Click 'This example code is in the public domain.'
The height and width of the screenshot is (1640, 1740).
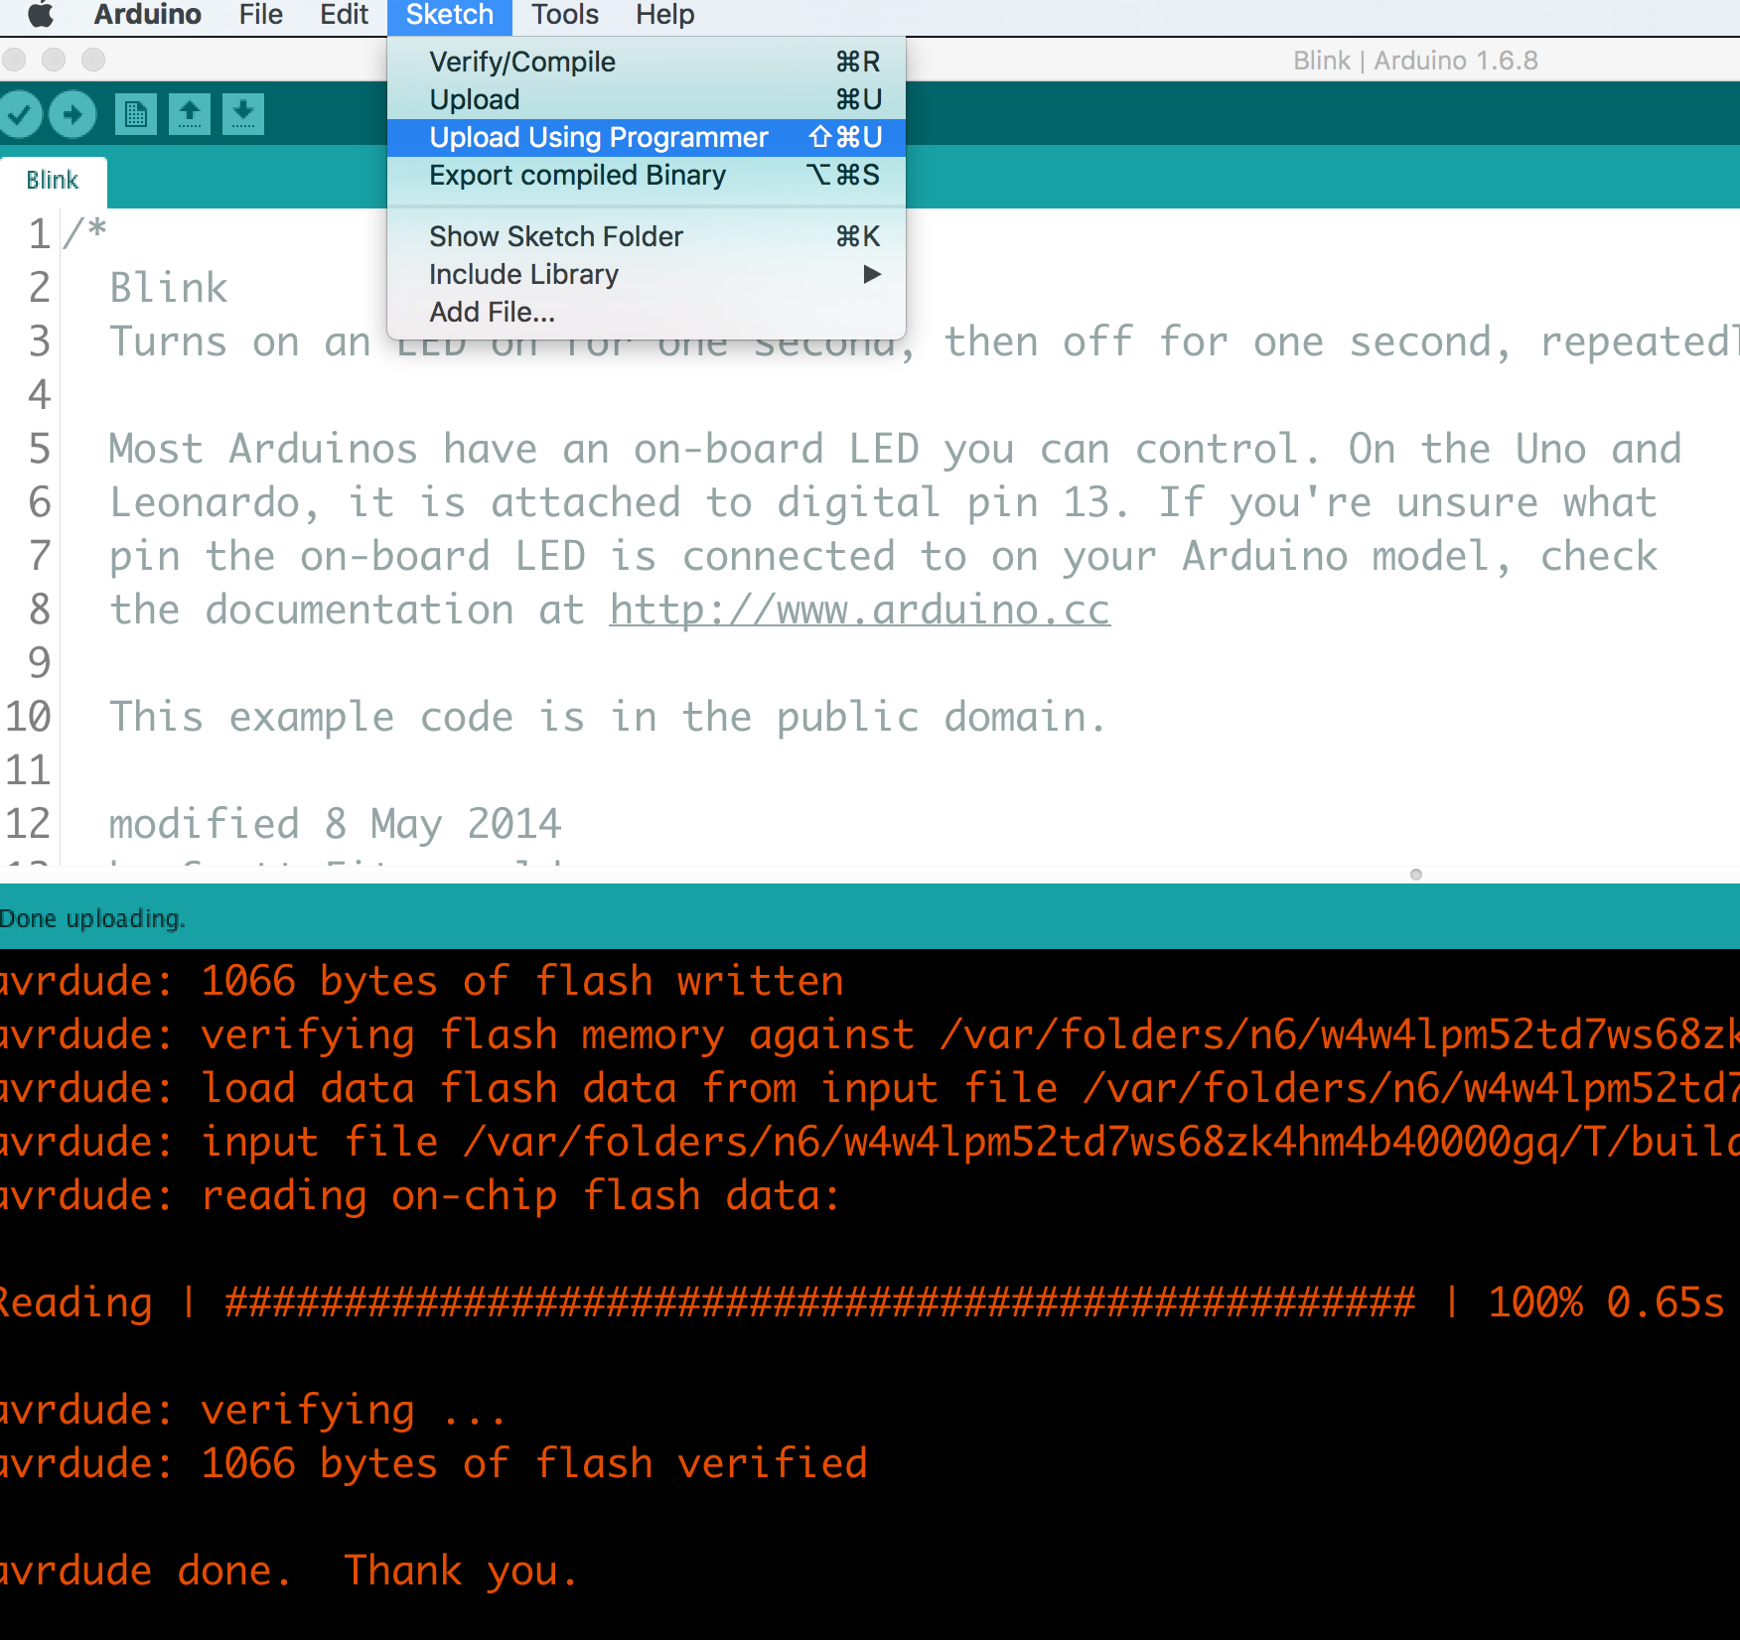608,717
